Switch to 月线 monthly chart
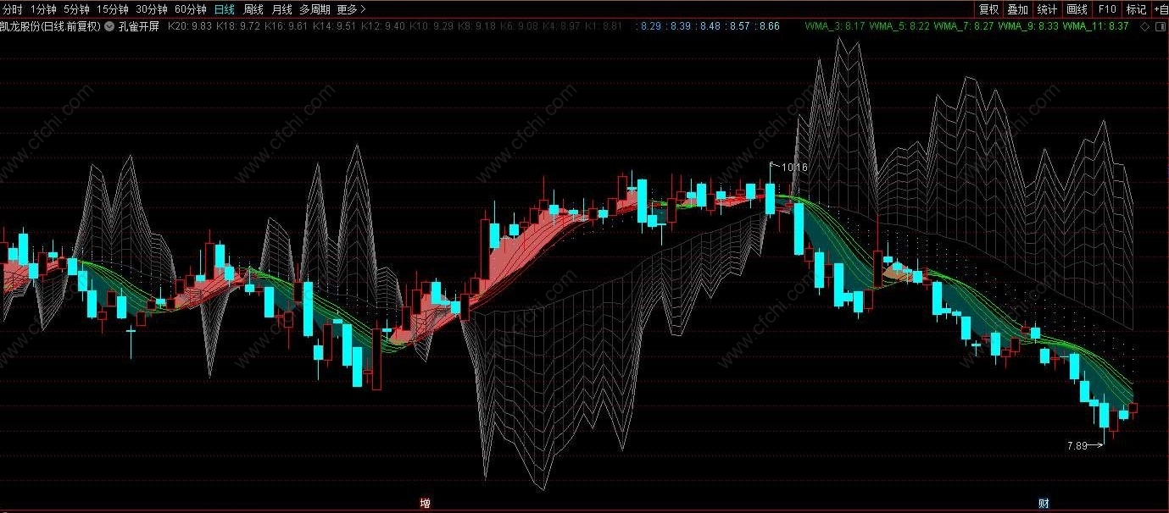Viewport: 1169px width, 513px height. [281, 9]
